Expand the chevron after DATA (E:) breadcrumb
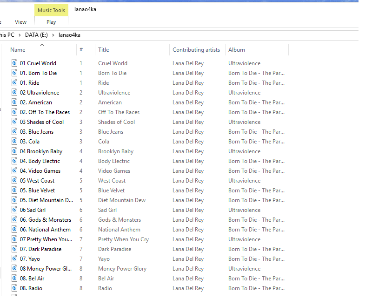This screenshot has width=385, height=306. 53,35
